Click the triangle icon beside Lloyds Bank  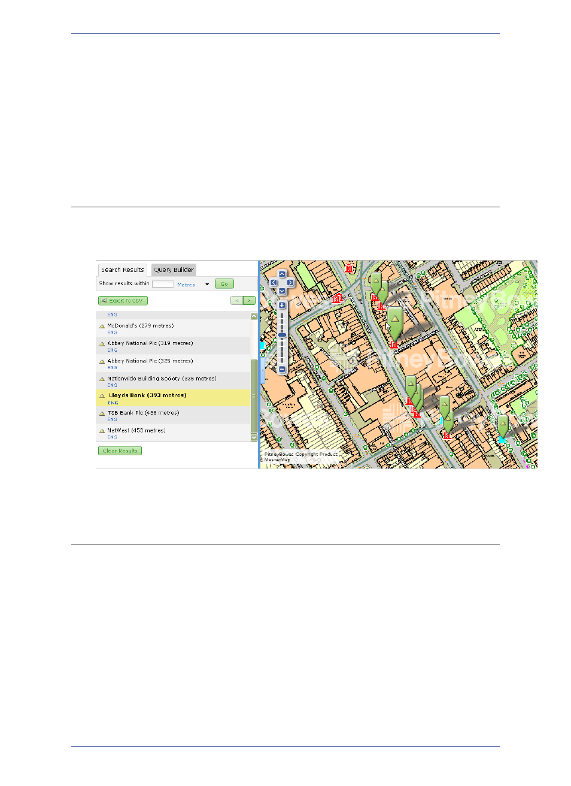[102, 396]
